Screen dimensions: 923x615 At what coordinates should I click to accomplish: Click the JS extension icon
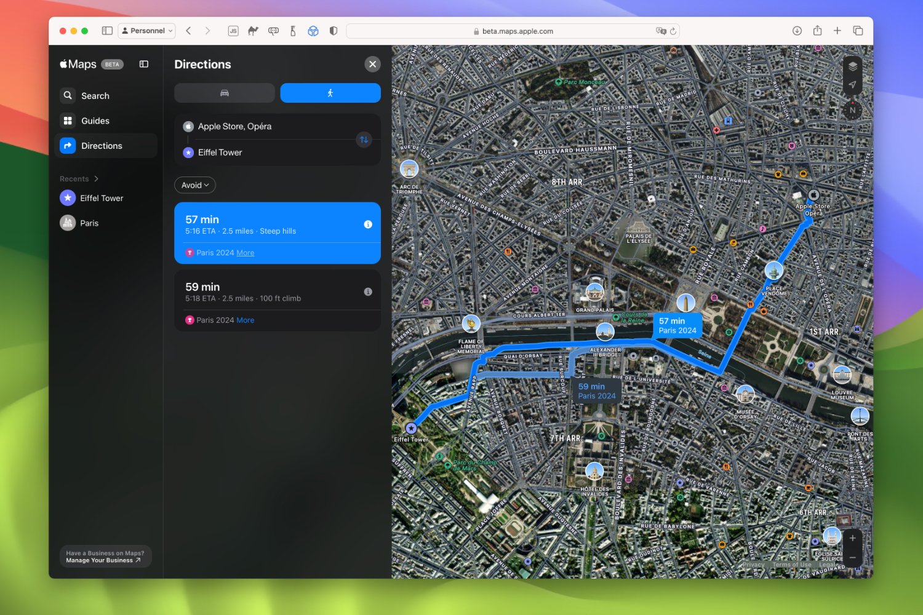pos(233,31)
